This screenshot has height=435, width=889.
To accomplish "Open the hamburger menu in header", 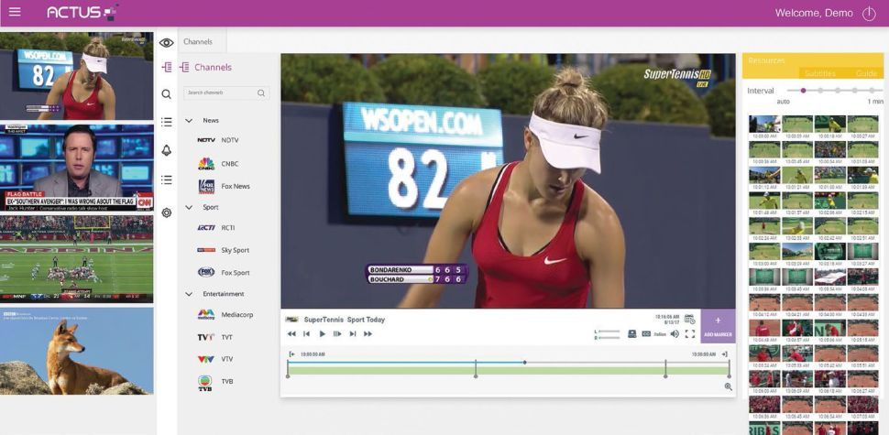I will [15, 13].
